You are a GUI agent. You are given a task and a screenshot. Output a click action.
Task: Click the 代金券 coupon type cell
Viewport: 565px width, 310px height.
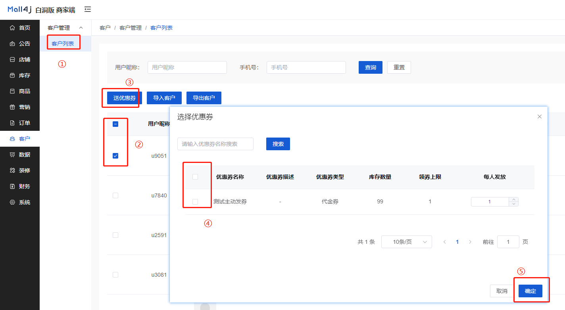[x=330, y=202]
